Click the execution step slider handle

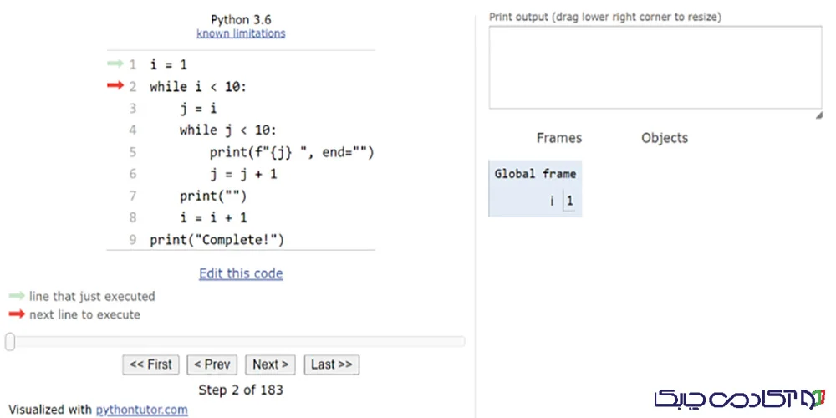[10, 341]
